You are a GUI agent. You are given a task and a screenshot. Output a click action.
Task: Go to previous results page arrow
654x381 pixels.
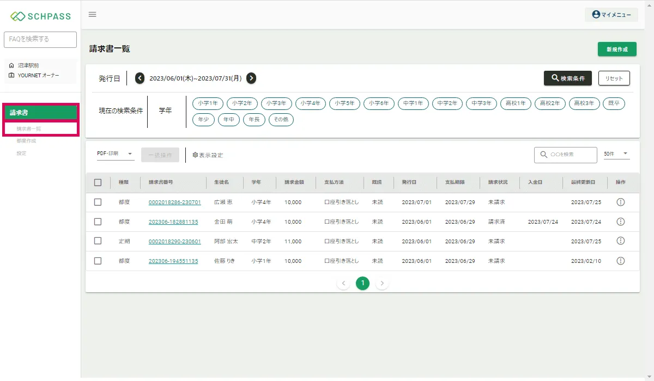pyautogui.click(x=343, y=283)
